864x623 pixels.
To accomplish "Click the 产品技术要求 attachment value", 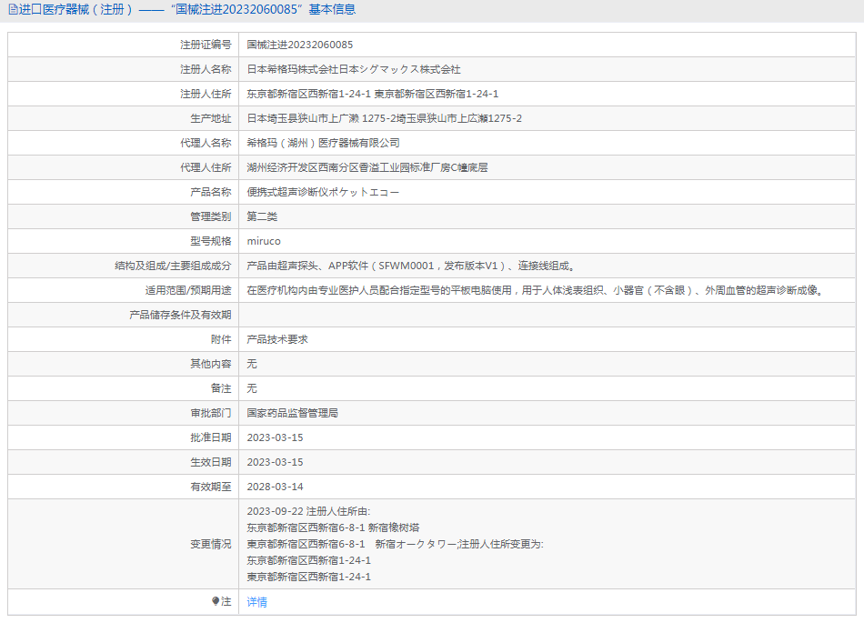I will pos(277,339).
